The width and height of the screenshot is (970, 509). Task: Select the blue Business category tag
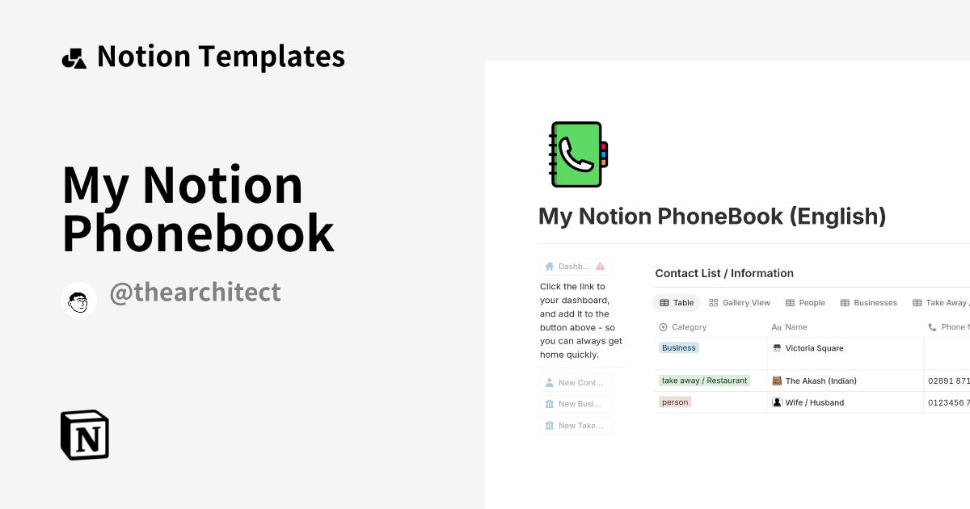678,347
